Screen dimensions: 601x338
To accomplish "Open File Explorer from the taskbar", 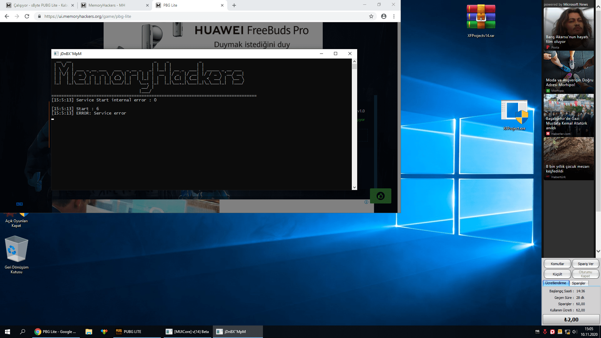I will [x=89, y=332].
